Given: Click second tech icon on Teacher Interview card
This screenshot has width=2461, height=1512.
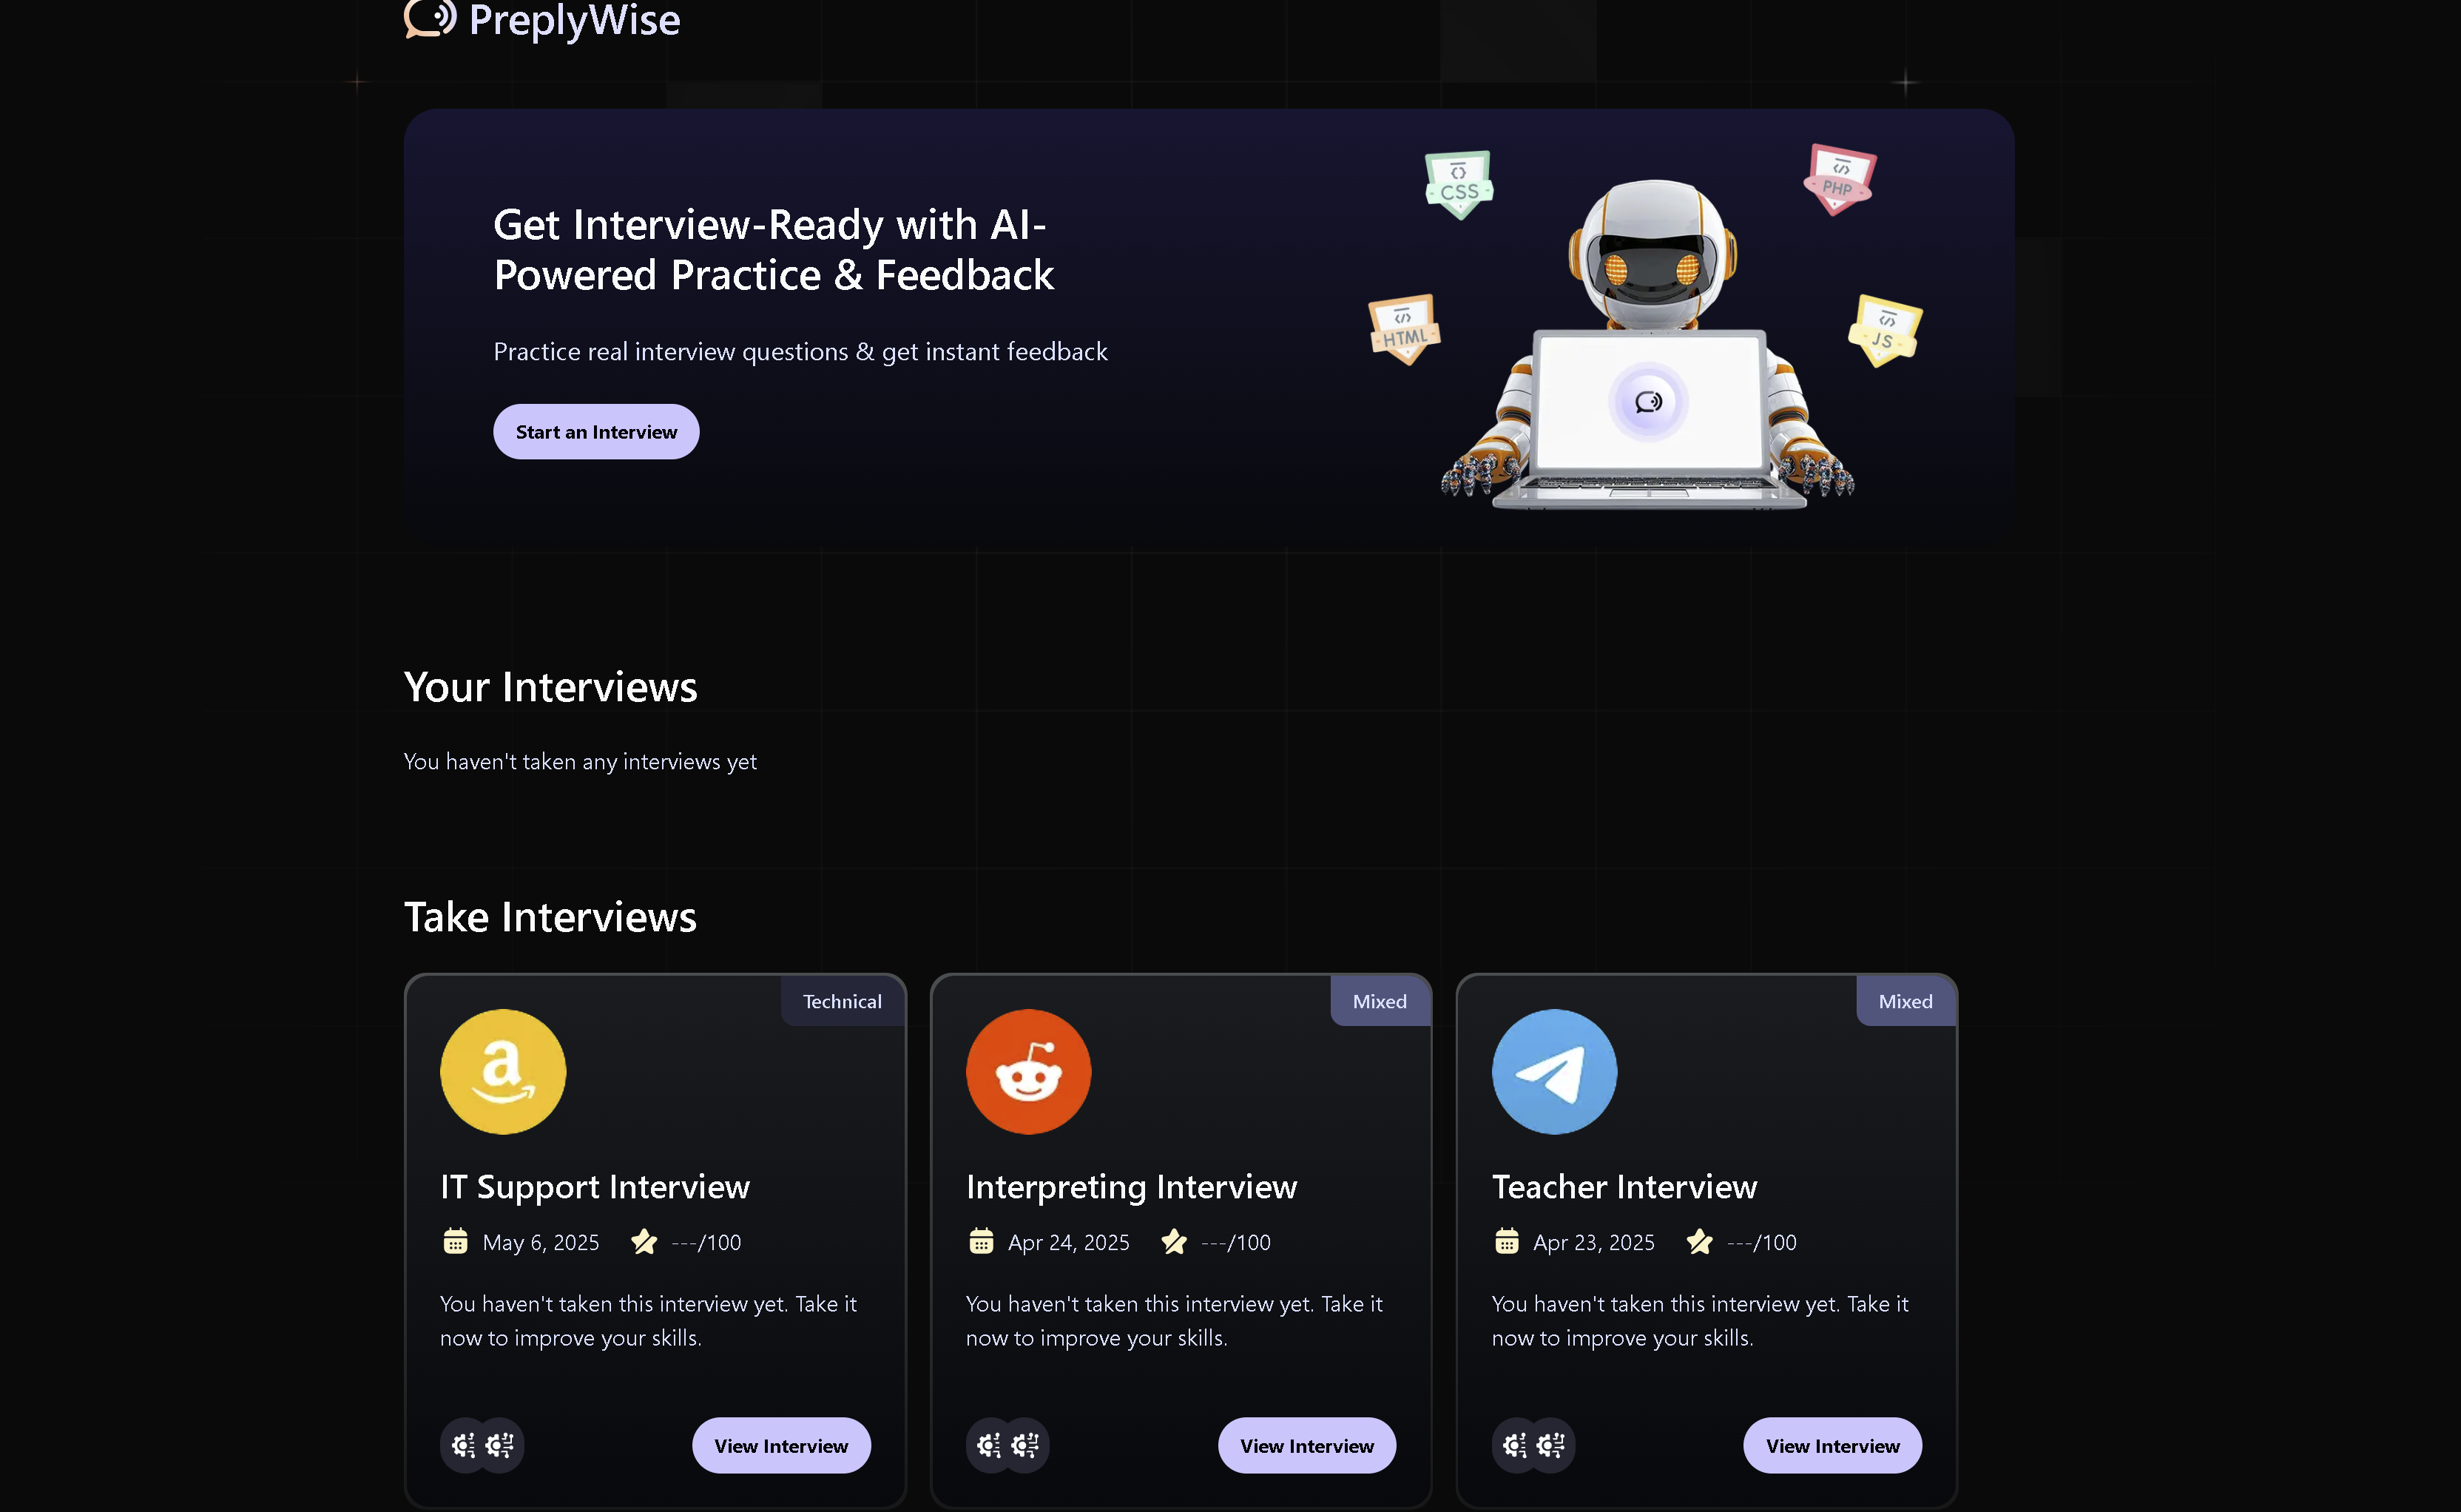Looking at the screenshot, I should coord(1551,1445).
